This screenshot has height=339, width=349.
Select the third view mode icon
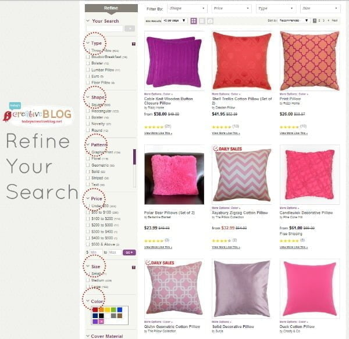(210, 21)
